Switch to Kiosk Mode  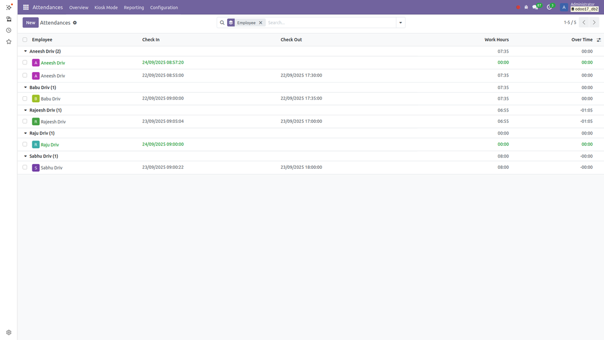pos(106,8)
